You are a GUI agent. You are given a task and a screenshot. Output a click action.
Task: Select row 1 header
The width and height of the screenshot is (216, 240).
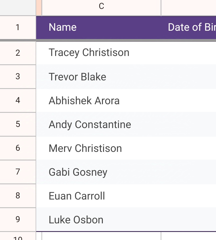(x=18, y=28)
